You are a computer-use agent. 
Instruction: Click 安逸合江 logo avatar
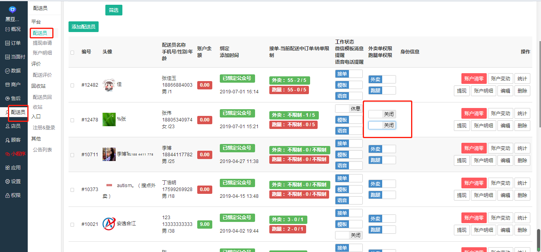(109, 224)
